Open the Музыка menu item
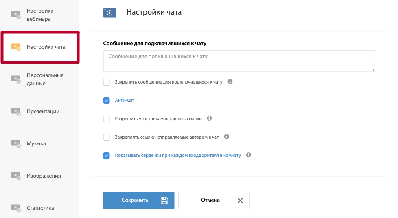 click(36, 144)
